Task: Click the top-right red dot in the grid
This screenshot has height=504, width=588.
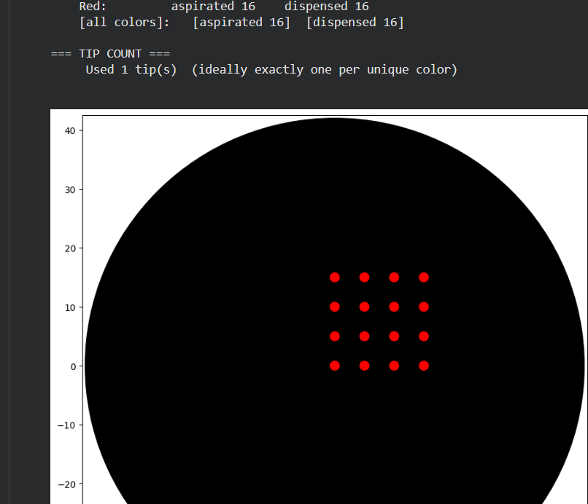Action: (424, 277)
